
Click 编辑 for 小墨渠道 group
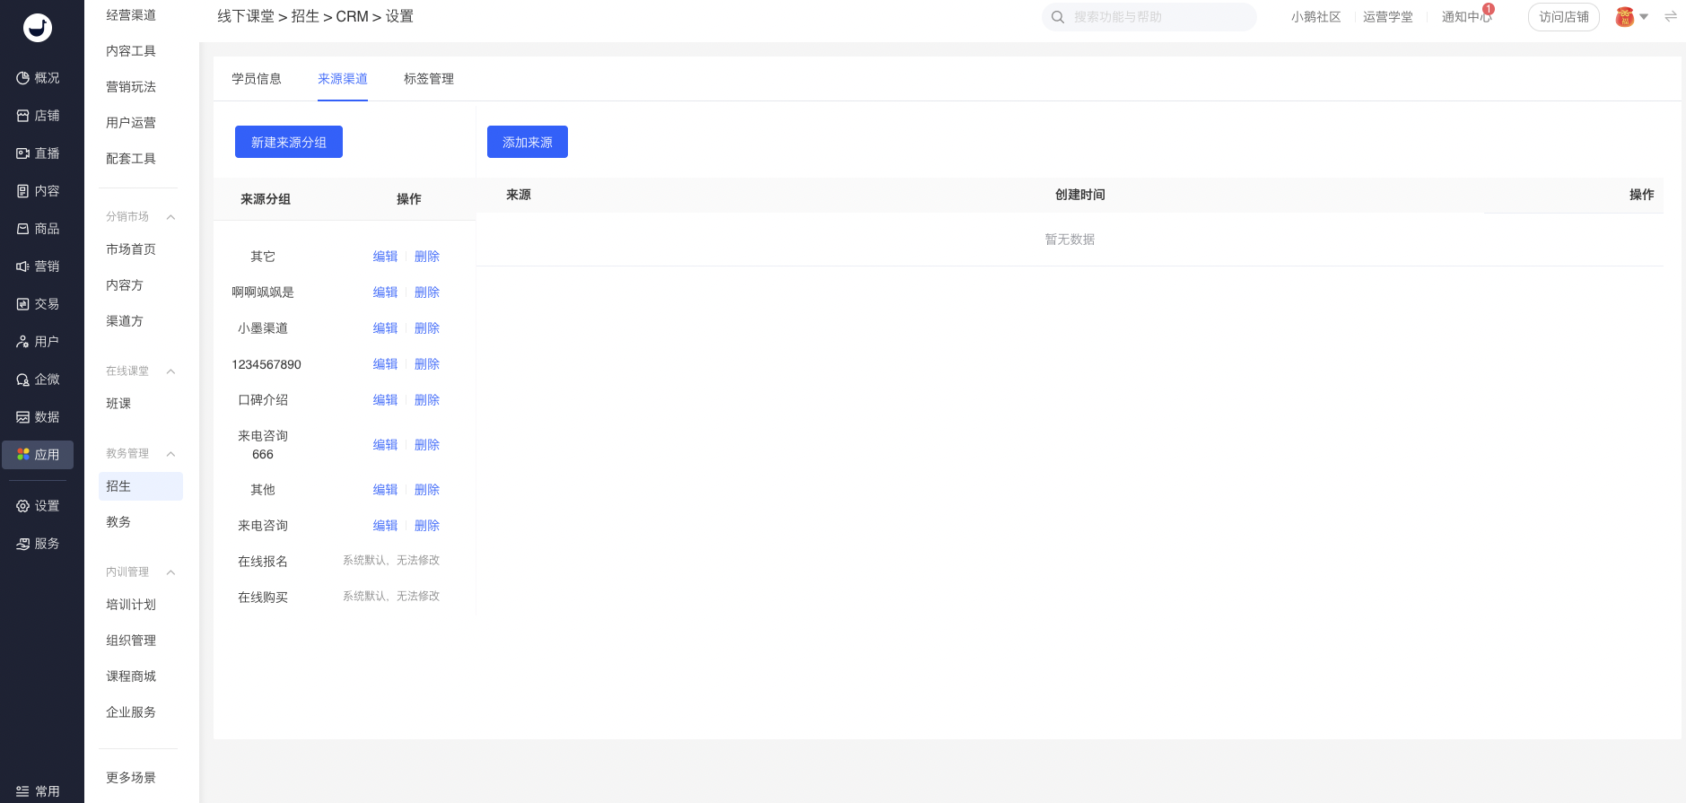click(385, 328)
